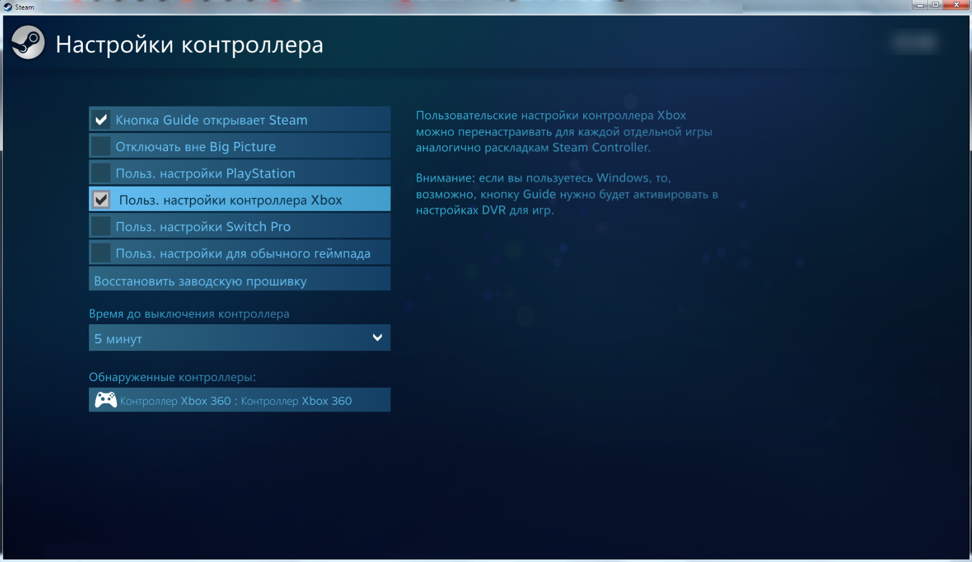Select the detected 'Контроллер Xbox 360' entry
The width and height of the screenshot is (972, 562).
(x=239, y=400)
